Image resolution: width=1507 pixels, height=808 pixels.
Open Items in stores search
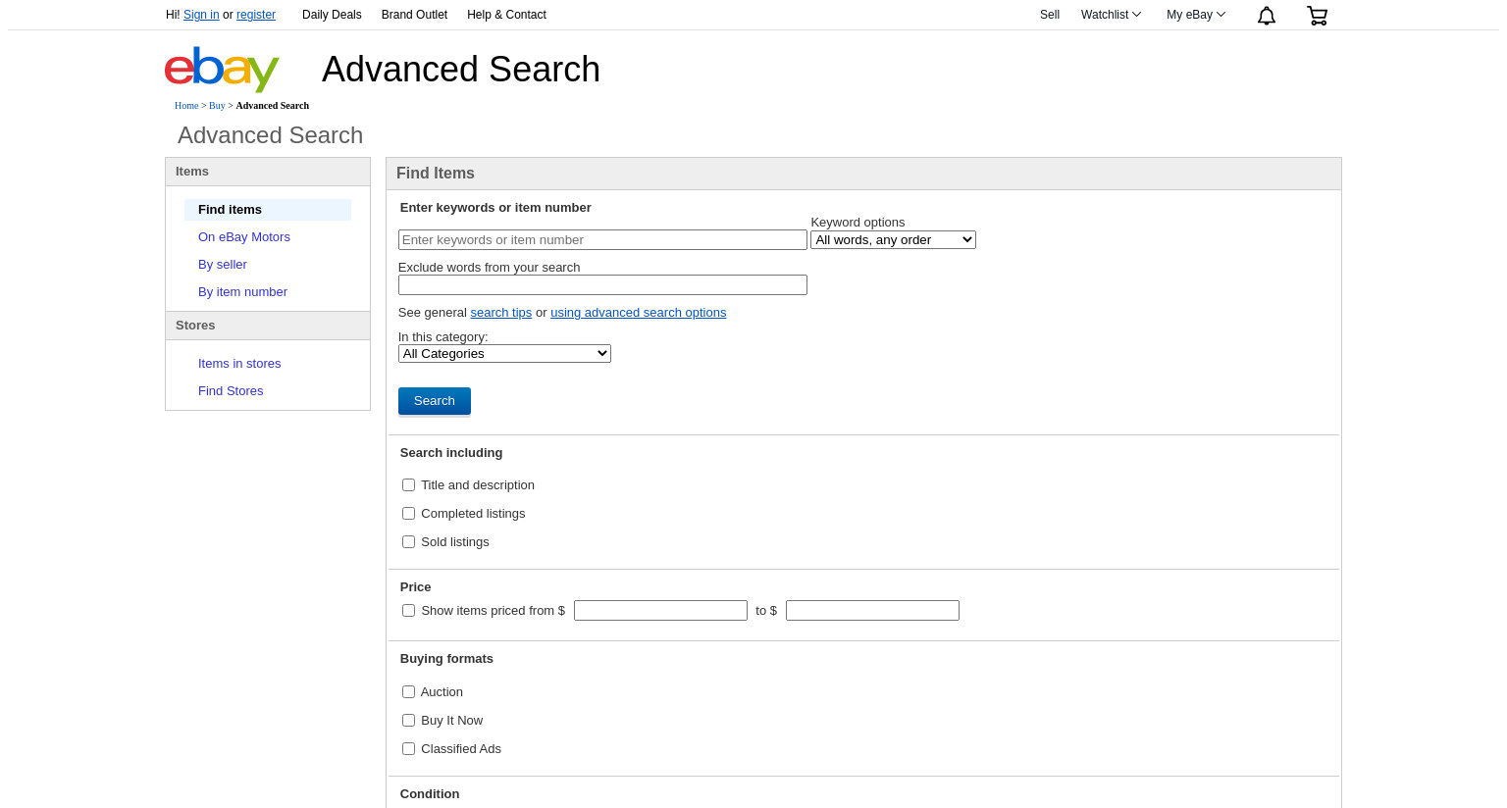coord(239,364)
